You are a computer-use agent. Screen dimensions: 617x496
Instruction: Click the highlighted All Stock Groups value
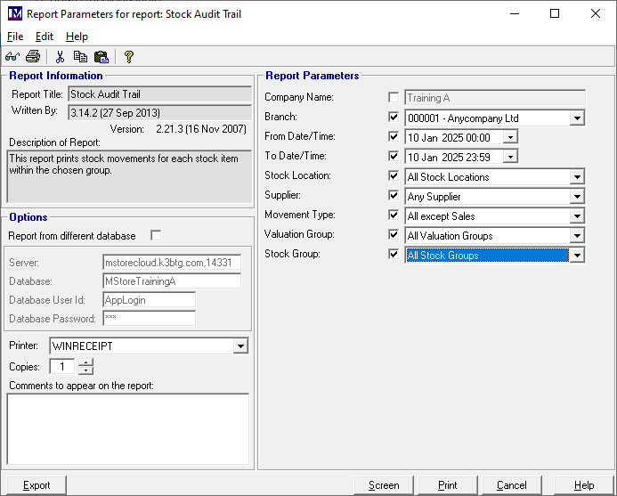click(487, 255)
